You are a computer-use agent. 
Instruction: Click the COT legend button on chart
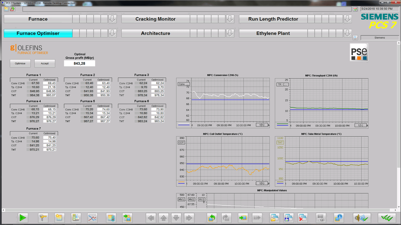click(181, 143)
